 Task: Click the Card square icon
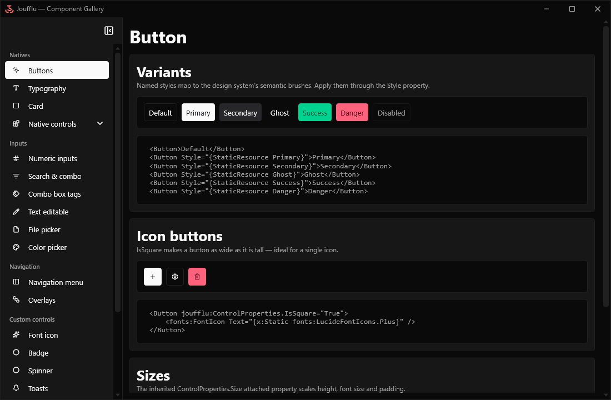point(16,106)
